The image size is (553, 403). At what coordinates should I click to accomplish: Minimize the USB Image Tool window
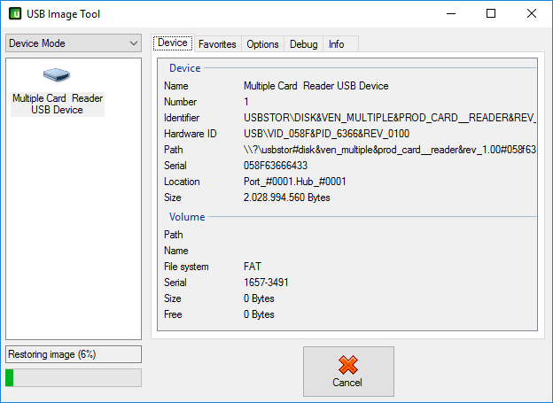coord(451,14)
